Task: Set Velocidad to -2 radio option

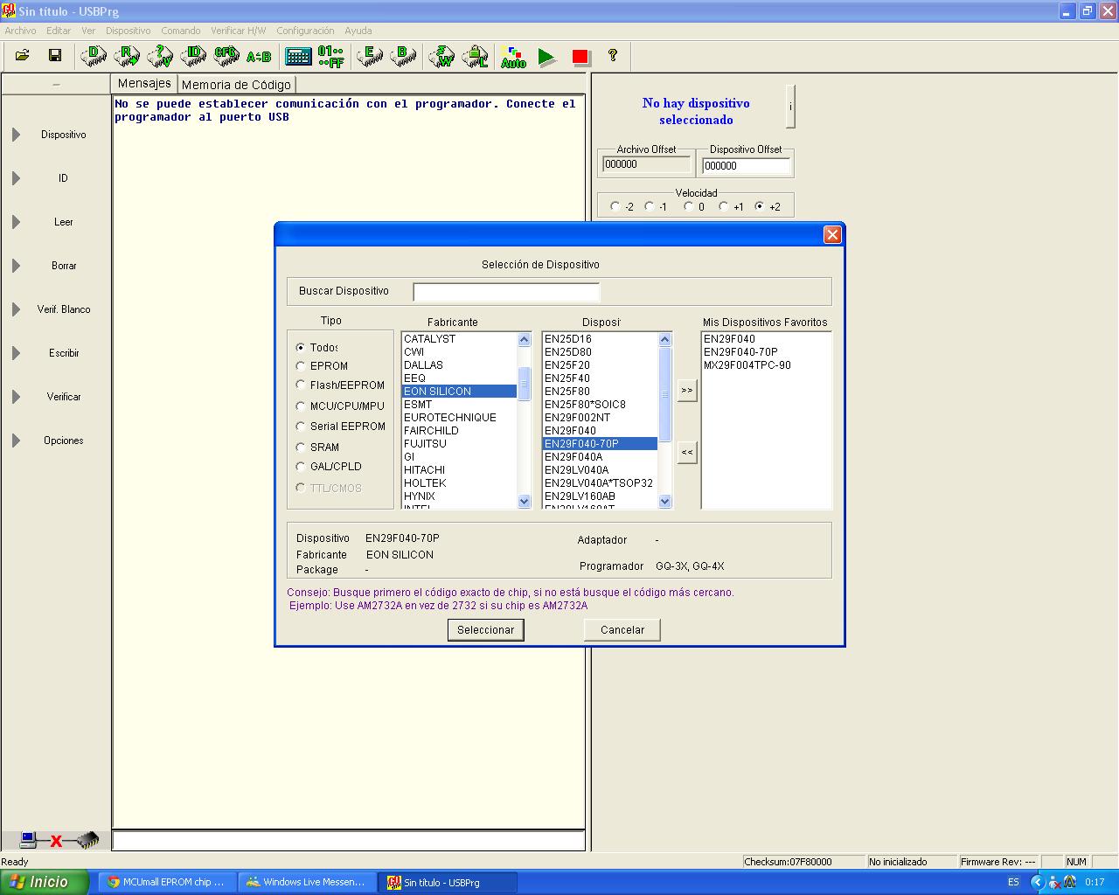Action: pos(615,206)
